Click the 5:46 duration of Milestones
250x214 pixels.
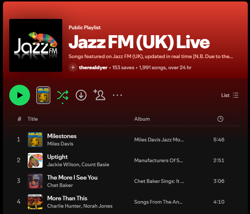(219, 140)
